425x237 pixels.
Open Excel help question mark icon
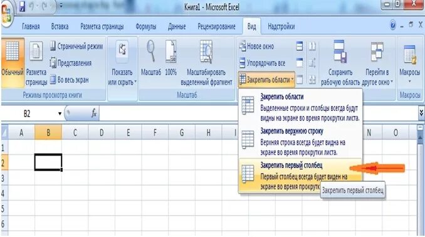point(393,25)
